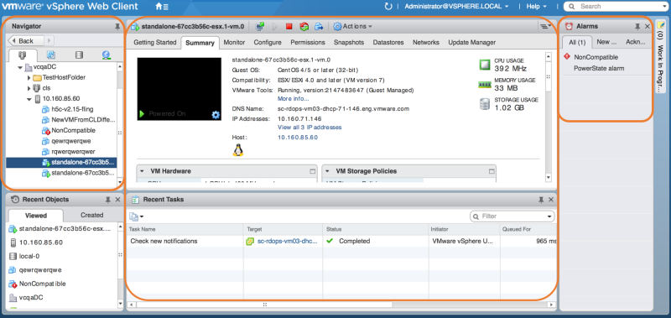Image resolution: width=671 pixels, height=318 pixels.
Task: Pin the Recent Tasks panel
Action: point(541,200)
